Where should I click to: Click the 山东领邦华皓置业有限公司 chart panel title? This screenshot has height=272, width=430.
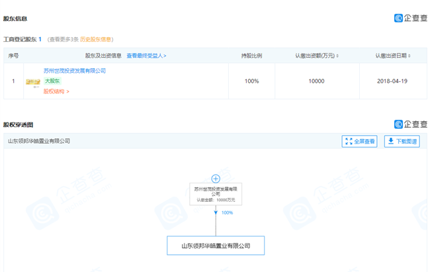pyautogui.click(x=38, y=141)
